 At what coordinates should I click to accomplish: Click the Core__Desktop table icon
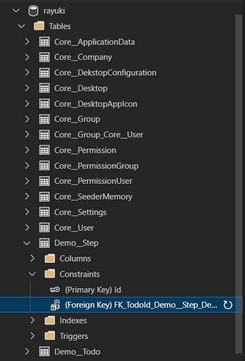[44, 88]
